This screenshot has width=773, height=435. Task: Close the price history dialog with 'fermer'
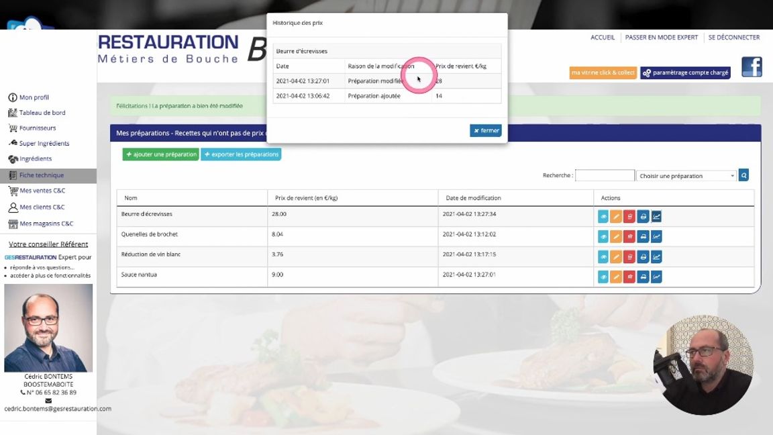(x=486, y=131)
